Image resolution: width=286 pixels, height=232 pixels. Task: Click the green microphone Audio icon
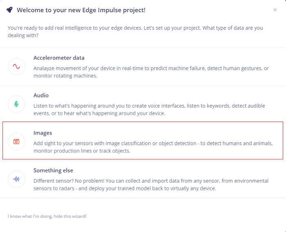(16, 104)
